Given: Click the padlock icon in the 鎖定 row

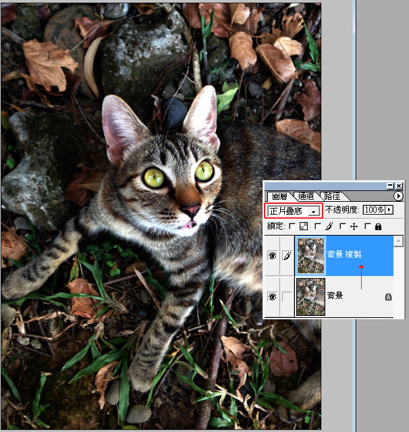Looking at the screenshot, I should click(379, 227).
